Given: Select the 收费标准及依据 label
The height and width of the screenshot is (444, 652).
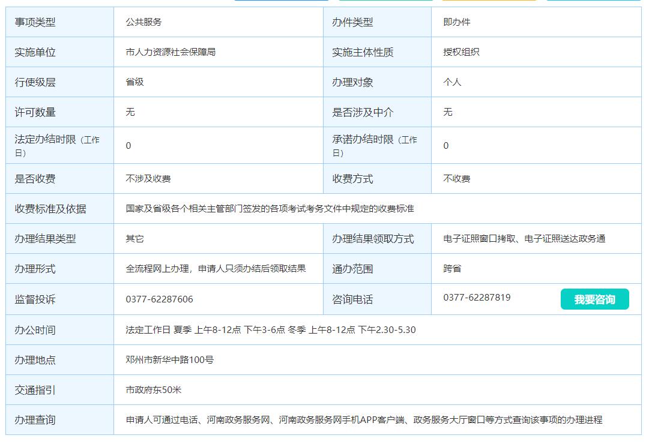Looking at the screenshot, I should tap(50, 209).
